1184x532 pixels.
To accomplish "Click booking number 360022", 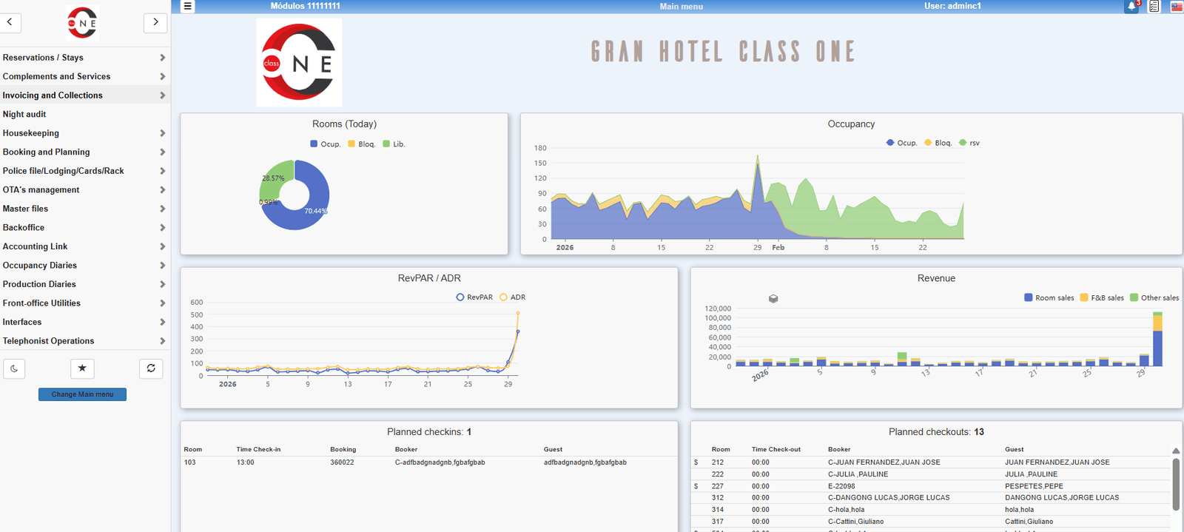I will tap(342, 462).
